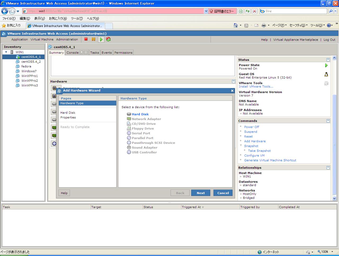
Task: Switch to the Tasks tab
Action: click(95, 53)
